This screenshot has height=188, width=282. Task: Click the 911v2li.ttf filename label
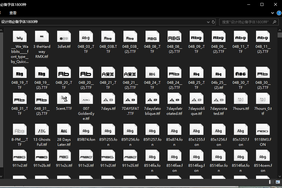130,165
